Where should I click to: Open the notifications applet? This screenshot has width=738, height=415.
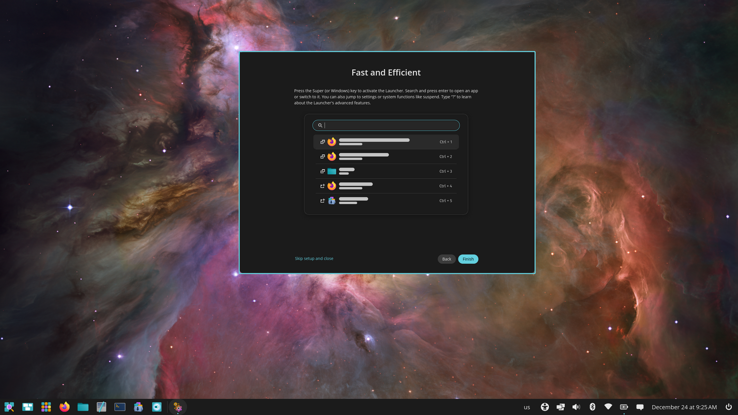[x=640, y=407]
